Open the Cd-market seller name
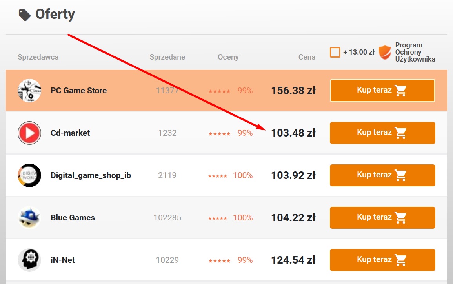Screen dimensions: 453x284 point(70,133)
